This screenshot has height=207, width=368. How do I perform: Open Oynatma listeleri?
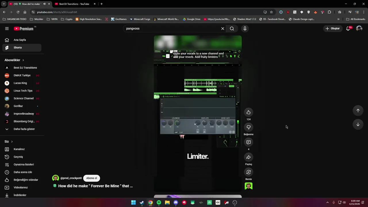click(22, 164)
